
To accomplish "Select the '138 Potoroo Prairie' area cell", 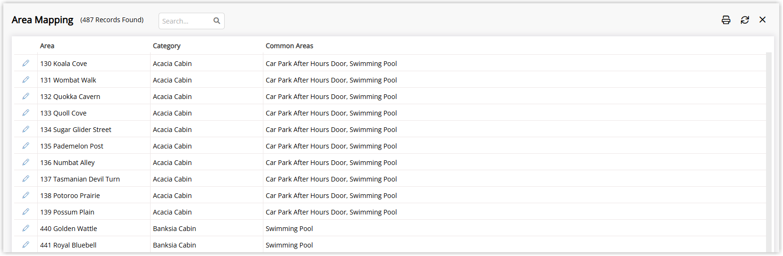I will point(94,195).
